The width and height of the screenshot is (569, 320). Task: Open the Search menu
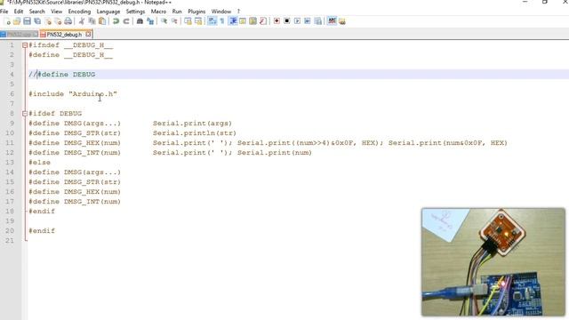pos(37,12)
